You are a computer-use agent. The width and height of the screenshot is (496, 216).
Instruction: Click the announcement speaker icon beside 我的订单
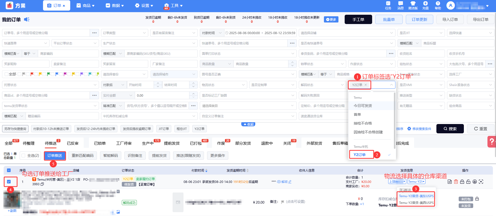tap(27, 19)
